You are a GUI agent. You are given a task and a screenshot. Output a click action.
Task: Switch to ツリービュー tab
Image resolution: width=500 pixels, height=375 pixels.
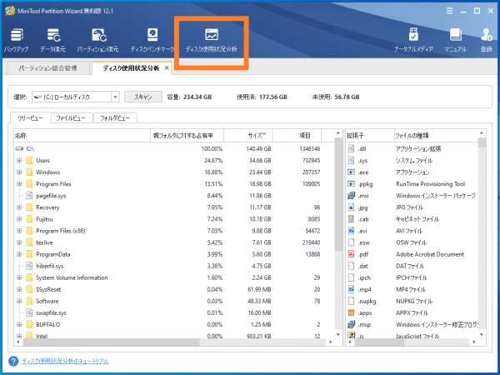pos(30,118)
